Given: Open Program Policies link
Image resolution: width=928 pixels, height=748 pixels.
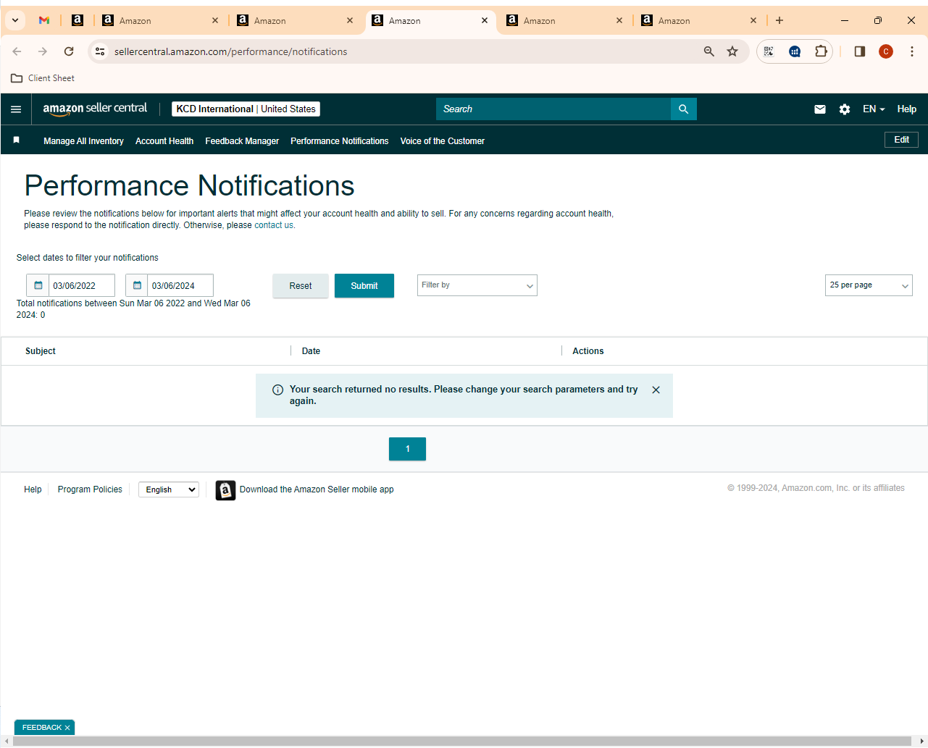Looking at the screenshot, I should coord(90,489).
